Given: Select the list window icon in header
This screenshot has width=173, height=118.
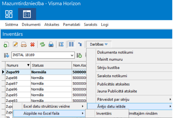Looking at the screenshot, I should click(x=27, y=14).
